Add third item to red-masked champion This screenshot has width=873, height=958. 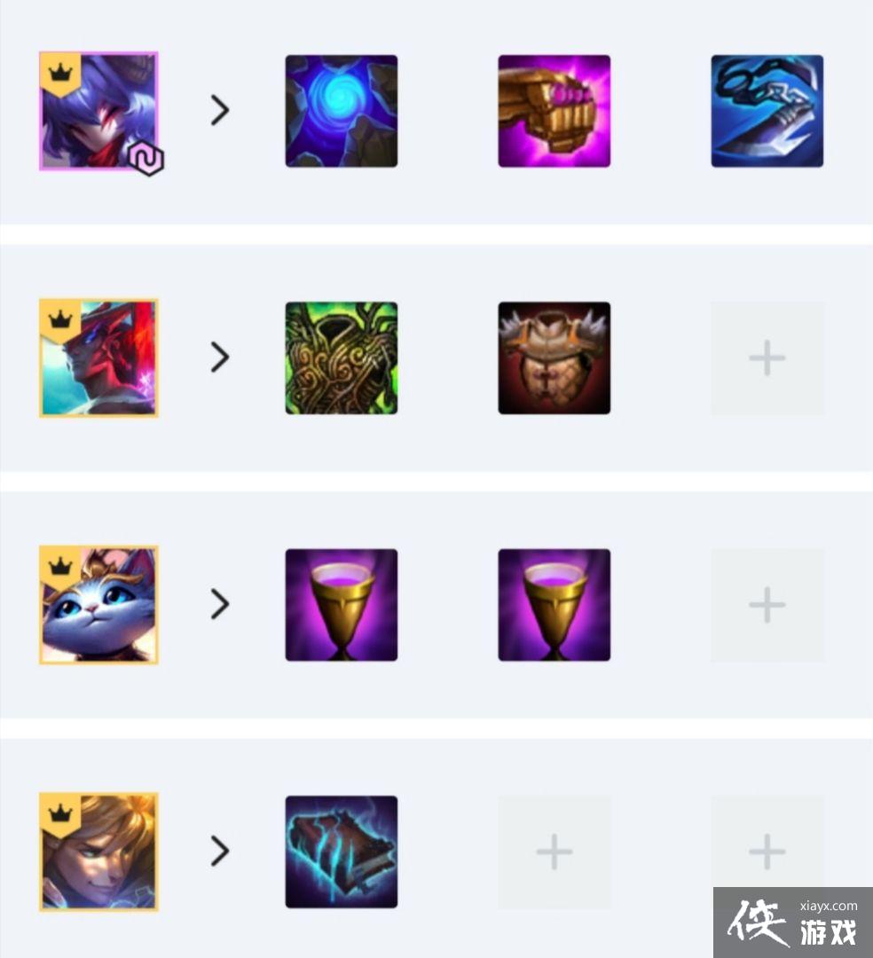click(x=767, y=358)
